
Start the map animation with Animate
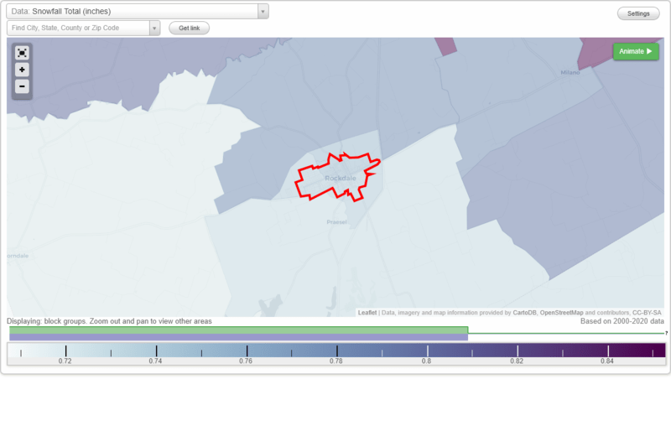pos(636,51)
